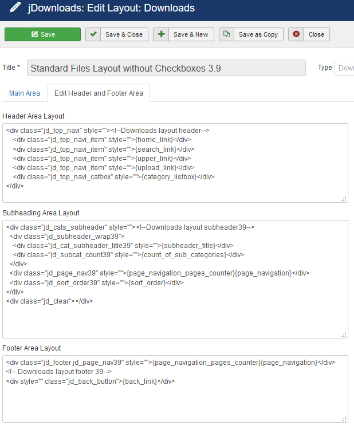Screen dimensions: 354x429
Task: Click the jd_subheader_wrap39 code line
Action: coord(67,237)
